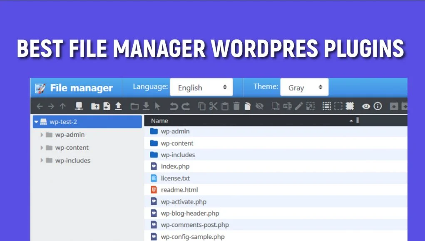
Task: Click the rename icon
Action: (287, 106)
